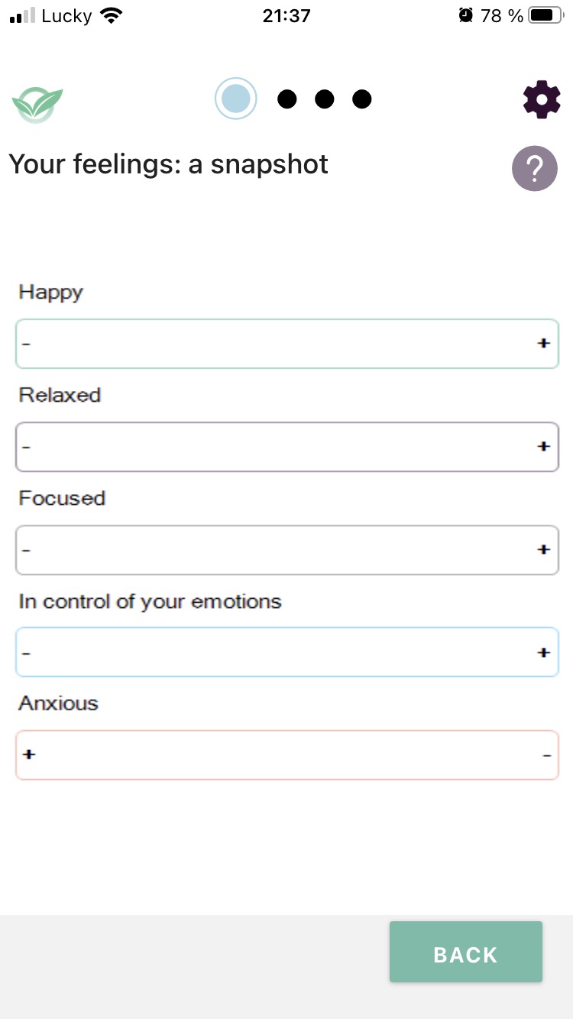Viewport: 573px width, 1019px height.
Task: Increase the Anxious rating
Action: tap(29, 754)
